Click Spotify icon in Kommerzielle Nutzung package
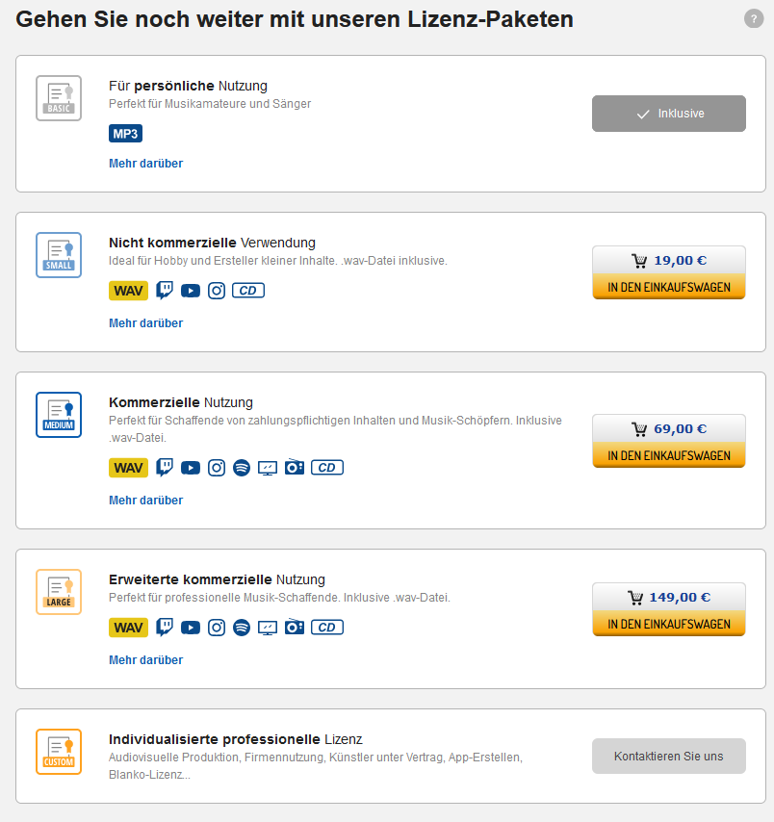774x822 pixels. click(x=242, y=468)
